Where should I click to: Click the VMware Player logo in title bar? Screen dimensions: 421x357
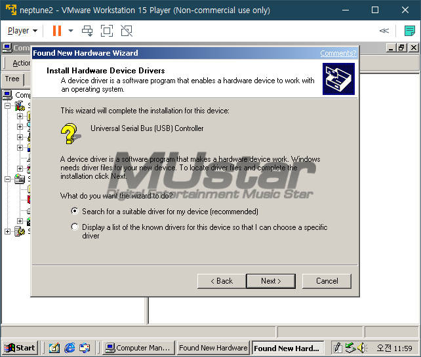tap(11, 10)
